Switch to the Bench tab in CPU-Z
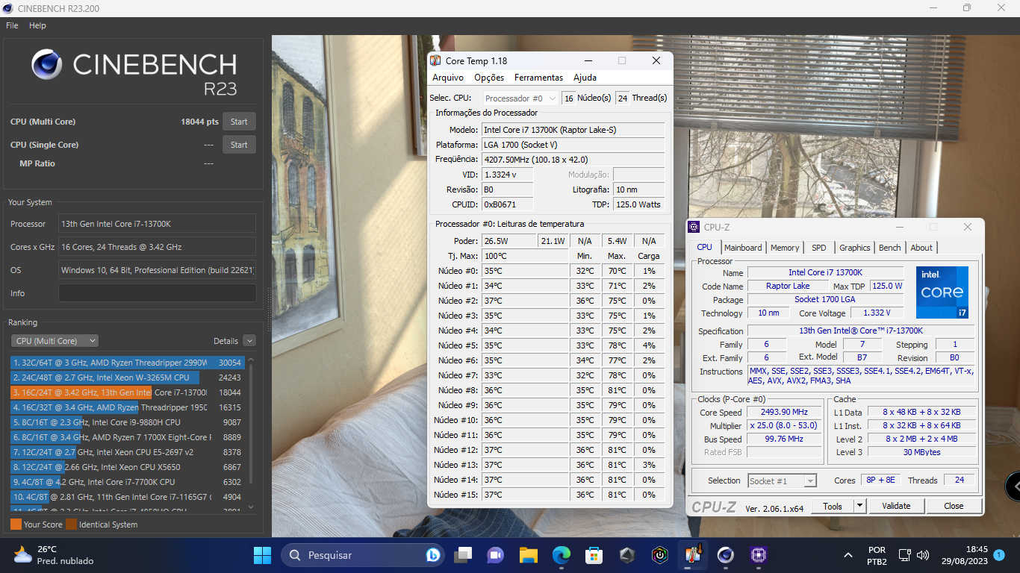 pos(889,248)
